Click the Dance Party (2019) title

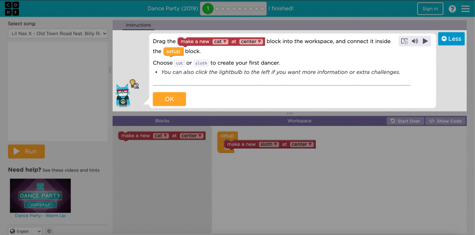click(x=173, y=8)
